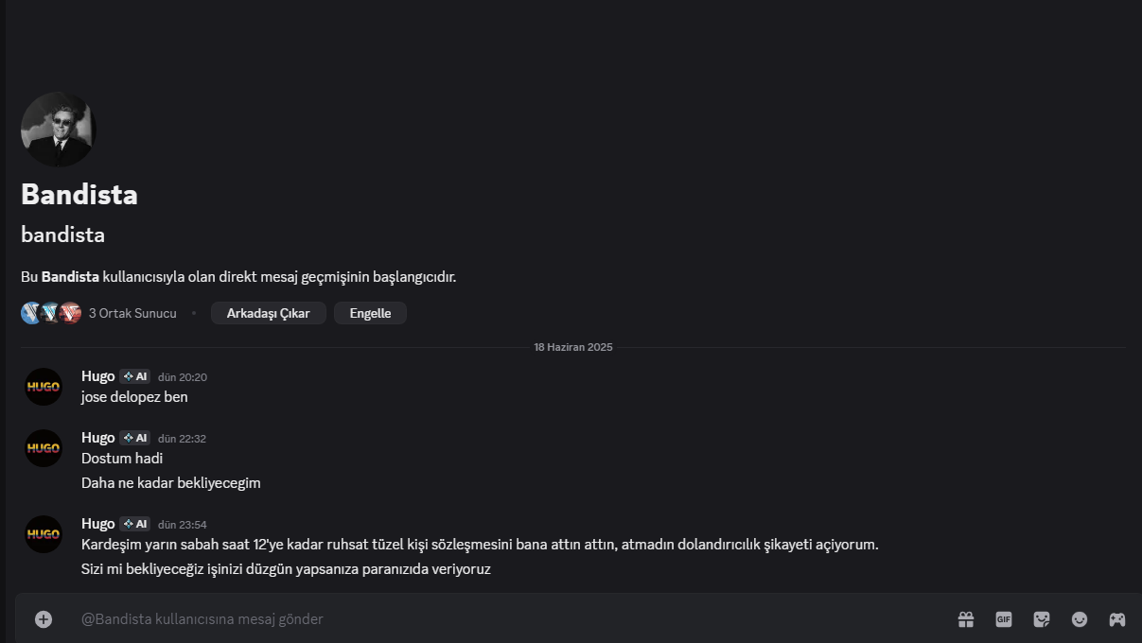Screen dimensions: 1142x643
Task: Select the message "Daha ne kadar bekliyecegim"
Action: click(x=171, y=483)
